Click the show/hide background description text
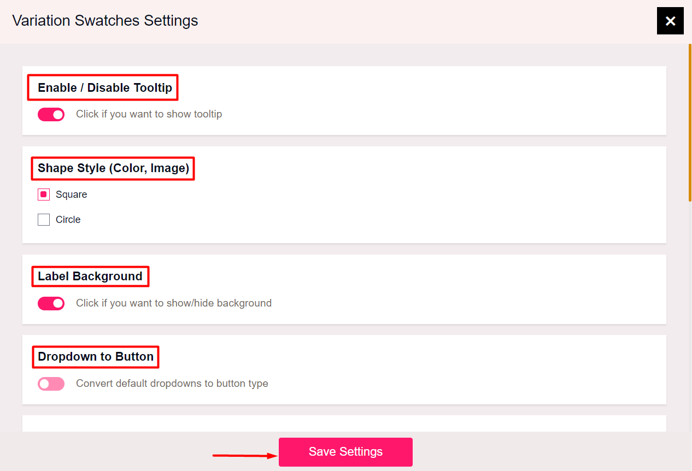 173,303
